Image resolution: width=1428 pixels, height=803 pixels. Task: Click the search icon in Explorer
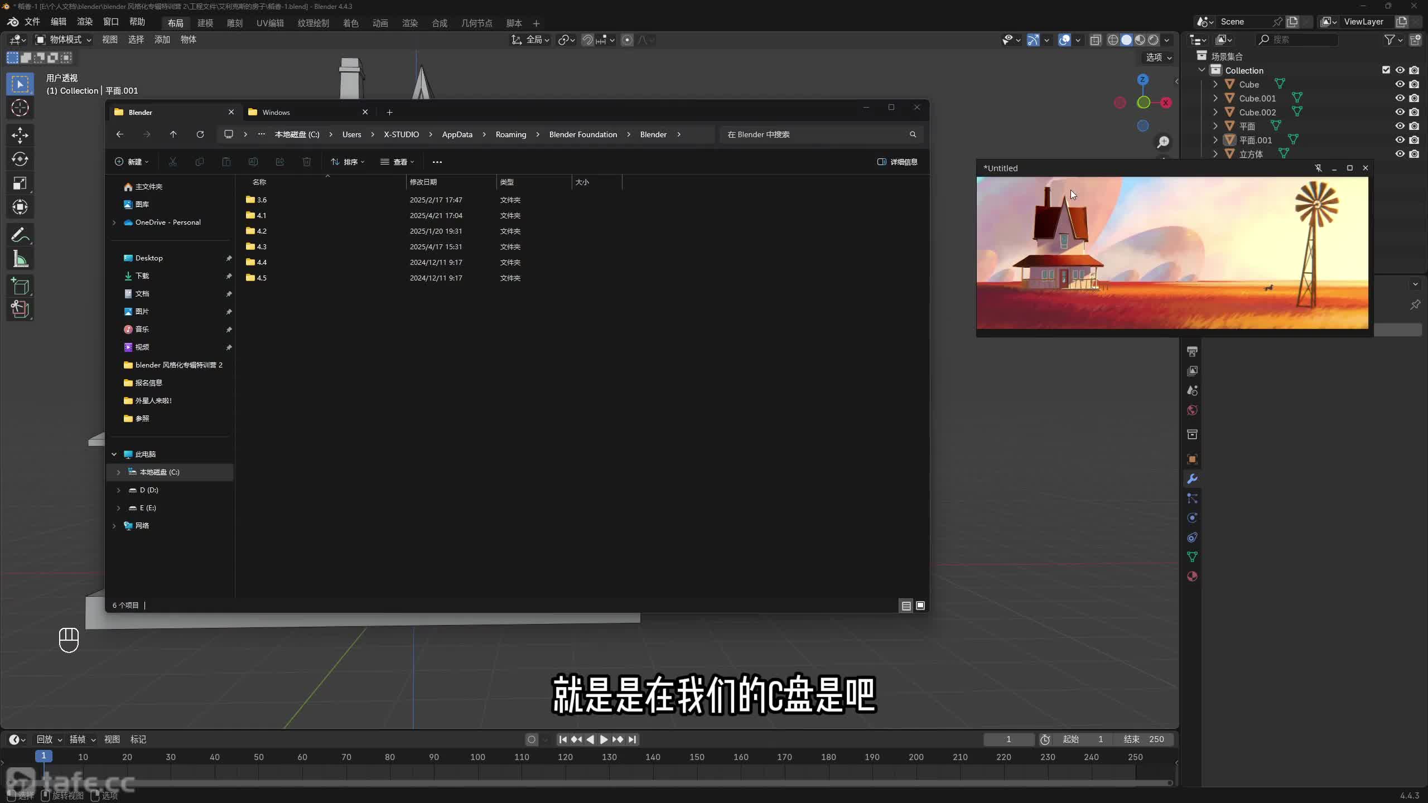point(913,134)
